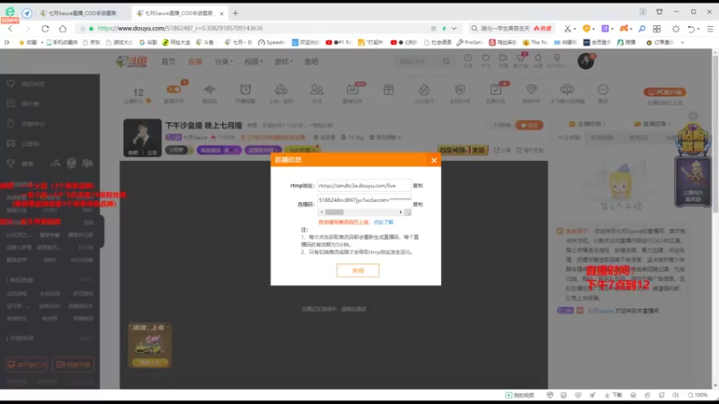This screenshot has height=404, width=719.
Task: Switch to the first 七月Sauce直播 browser tab
Action: coord(79,13)
